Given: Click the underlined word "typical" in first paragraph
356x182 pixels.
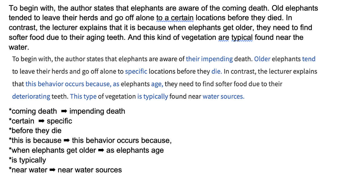Looking at the screenshot, I should click(x=242, y=38).
